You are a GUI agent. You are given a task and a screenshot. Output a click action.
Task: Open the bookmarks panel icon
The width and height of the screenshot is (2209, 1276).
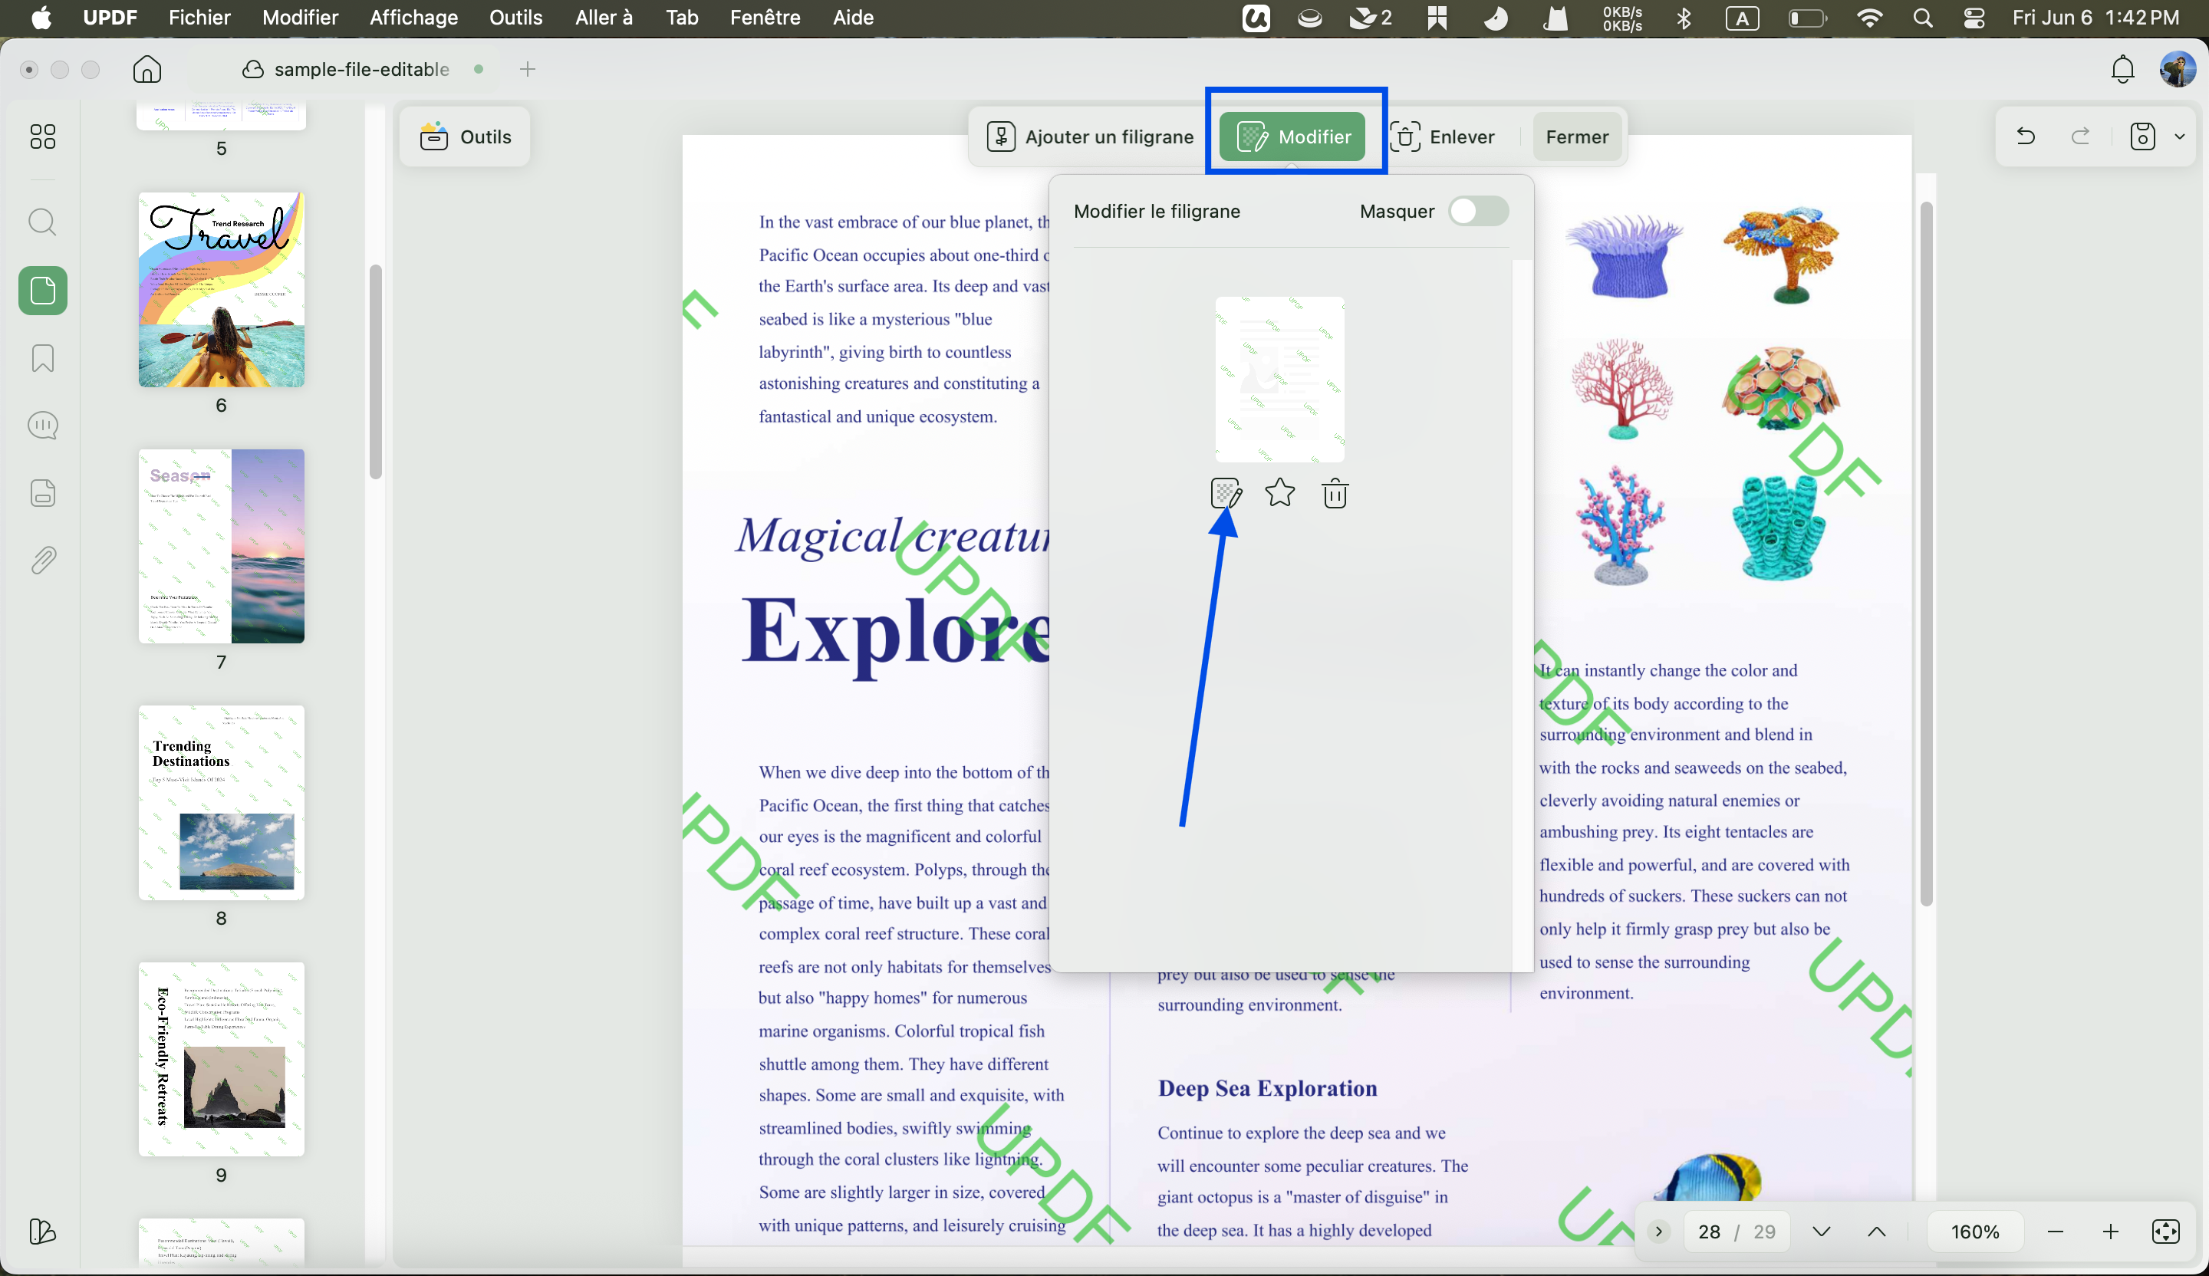coord(42,357)
